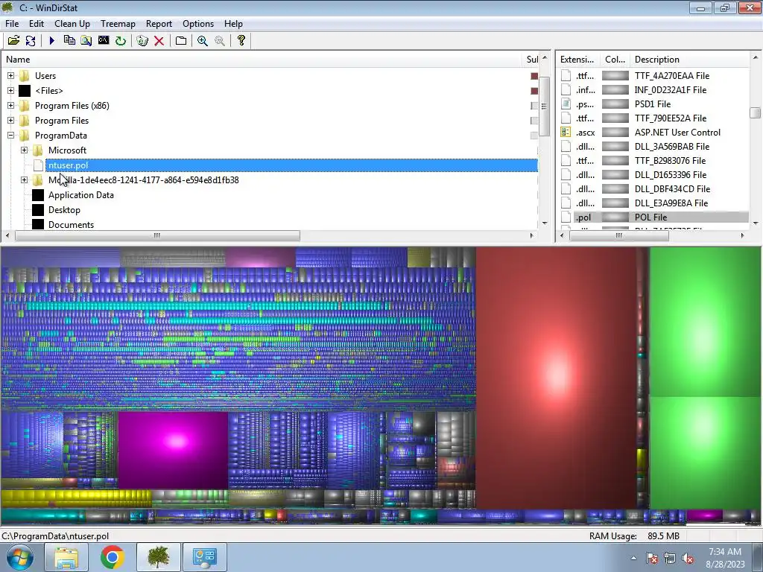The width and height of the screenshot is (763, 572).
Task: Click the taskbar icon right of WinDirStat
Action: 204,557
